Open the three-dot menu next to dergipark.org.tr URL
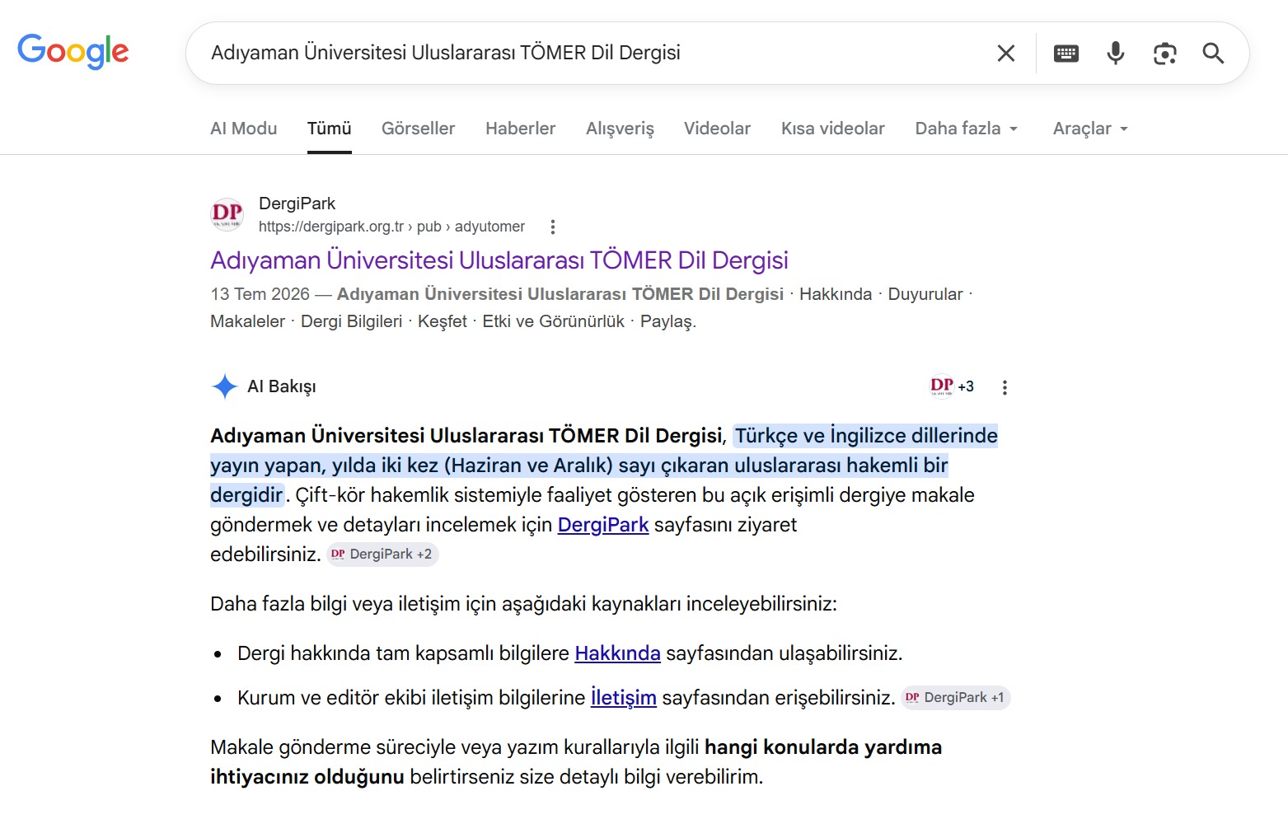1288x819 pixels. [553, 227]
